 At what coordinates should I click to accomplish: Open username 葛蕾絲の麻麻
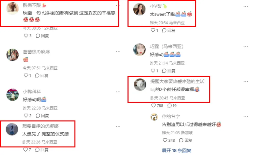pyautogui.click(x=36, y=52)
